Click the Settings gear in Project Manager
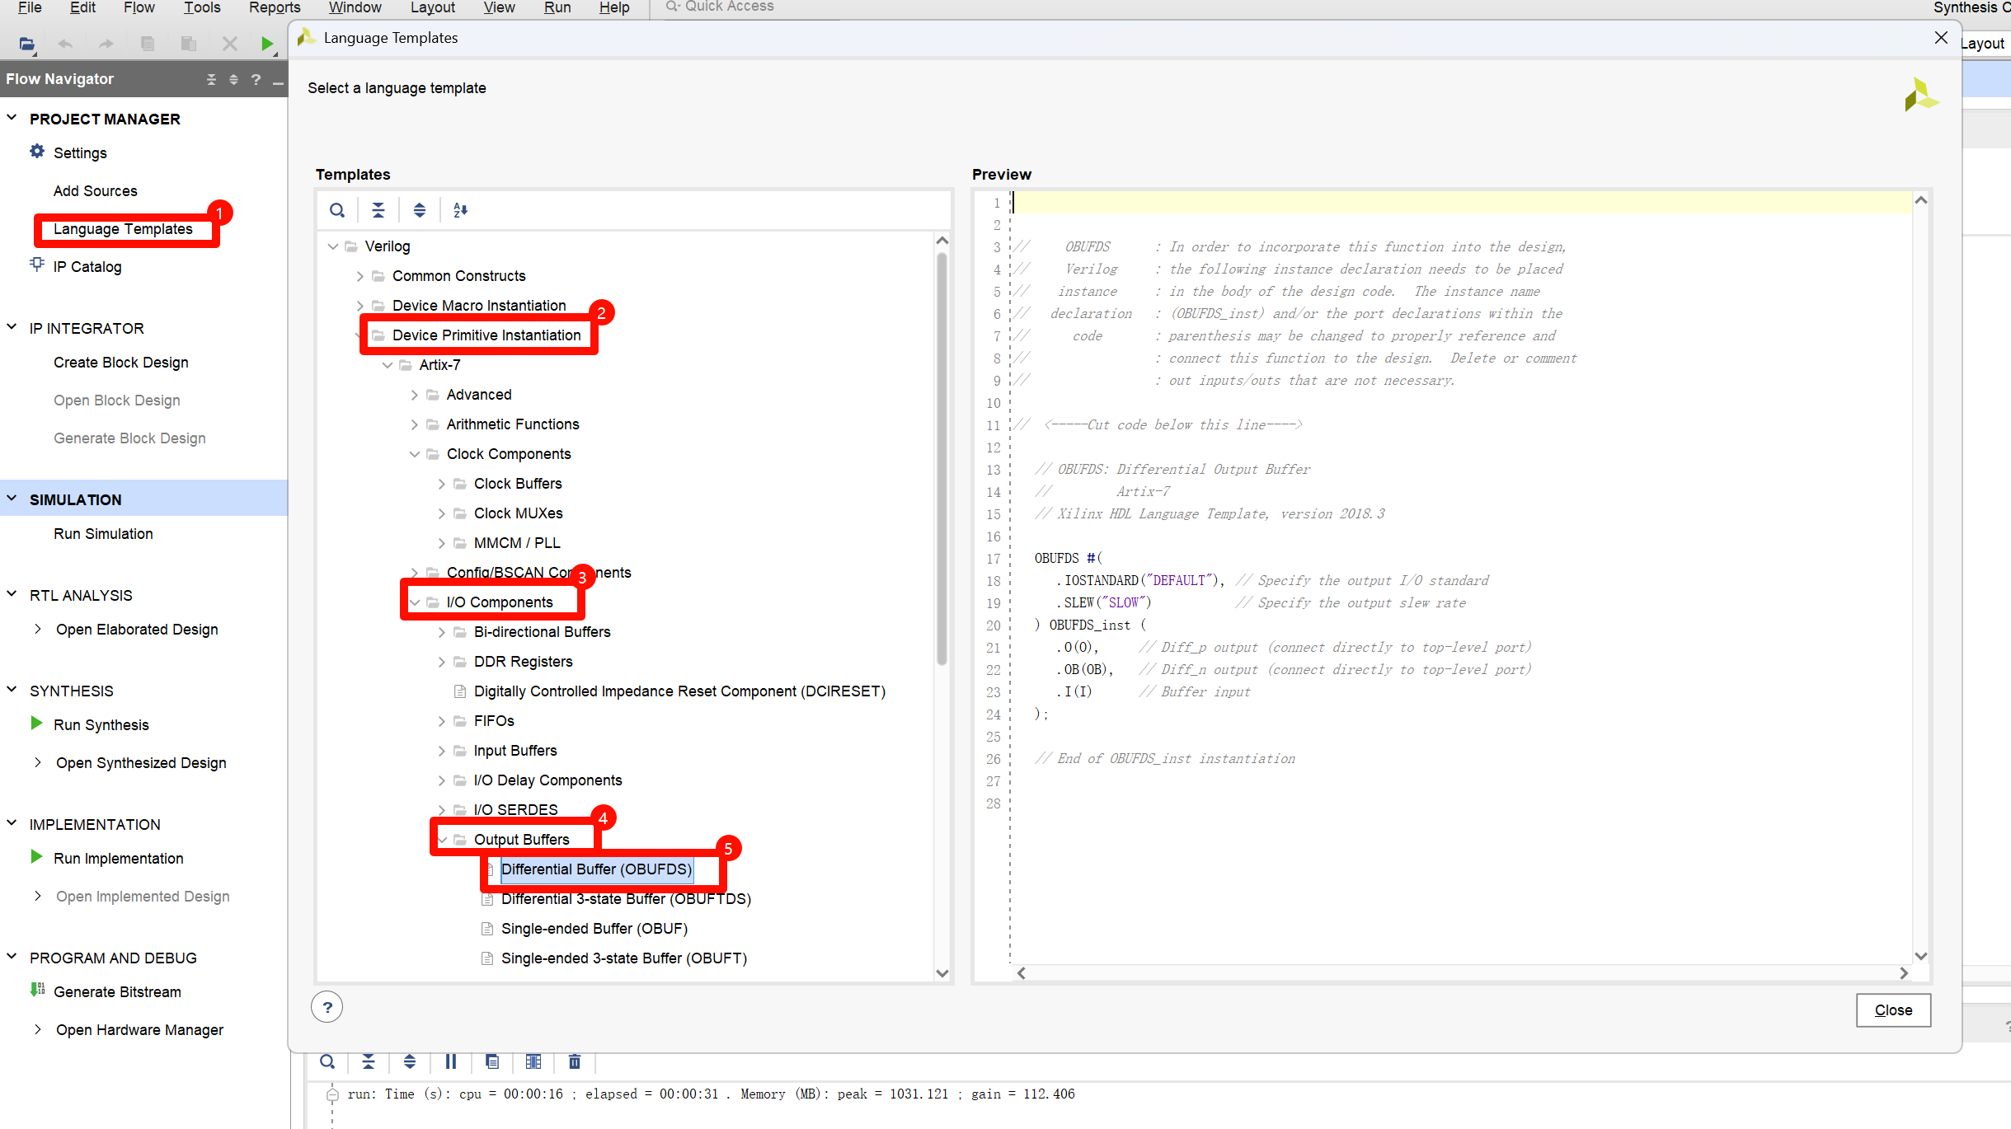The width and height of the screenshot is (2011, 1129). (38, 152)
